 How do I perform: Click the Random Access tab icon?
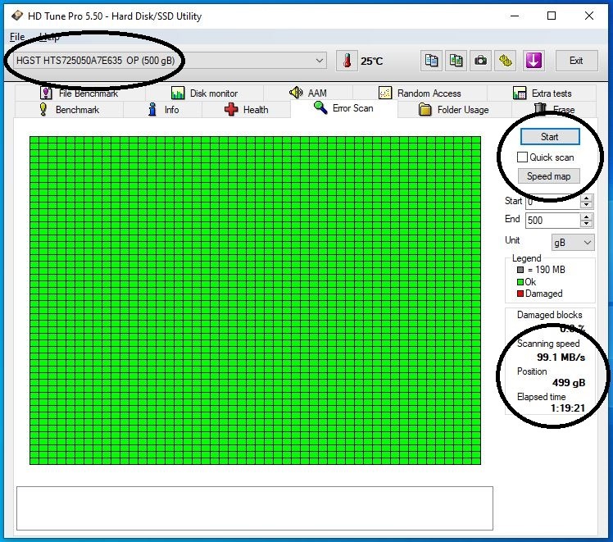385,93
